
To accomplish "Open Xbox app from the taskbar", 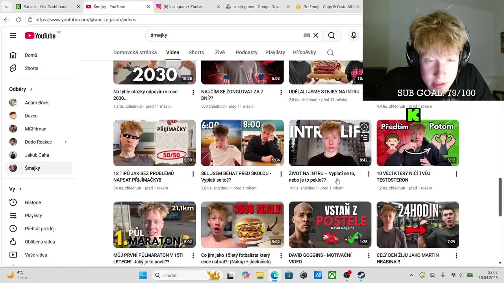I will tap(332, 275).
